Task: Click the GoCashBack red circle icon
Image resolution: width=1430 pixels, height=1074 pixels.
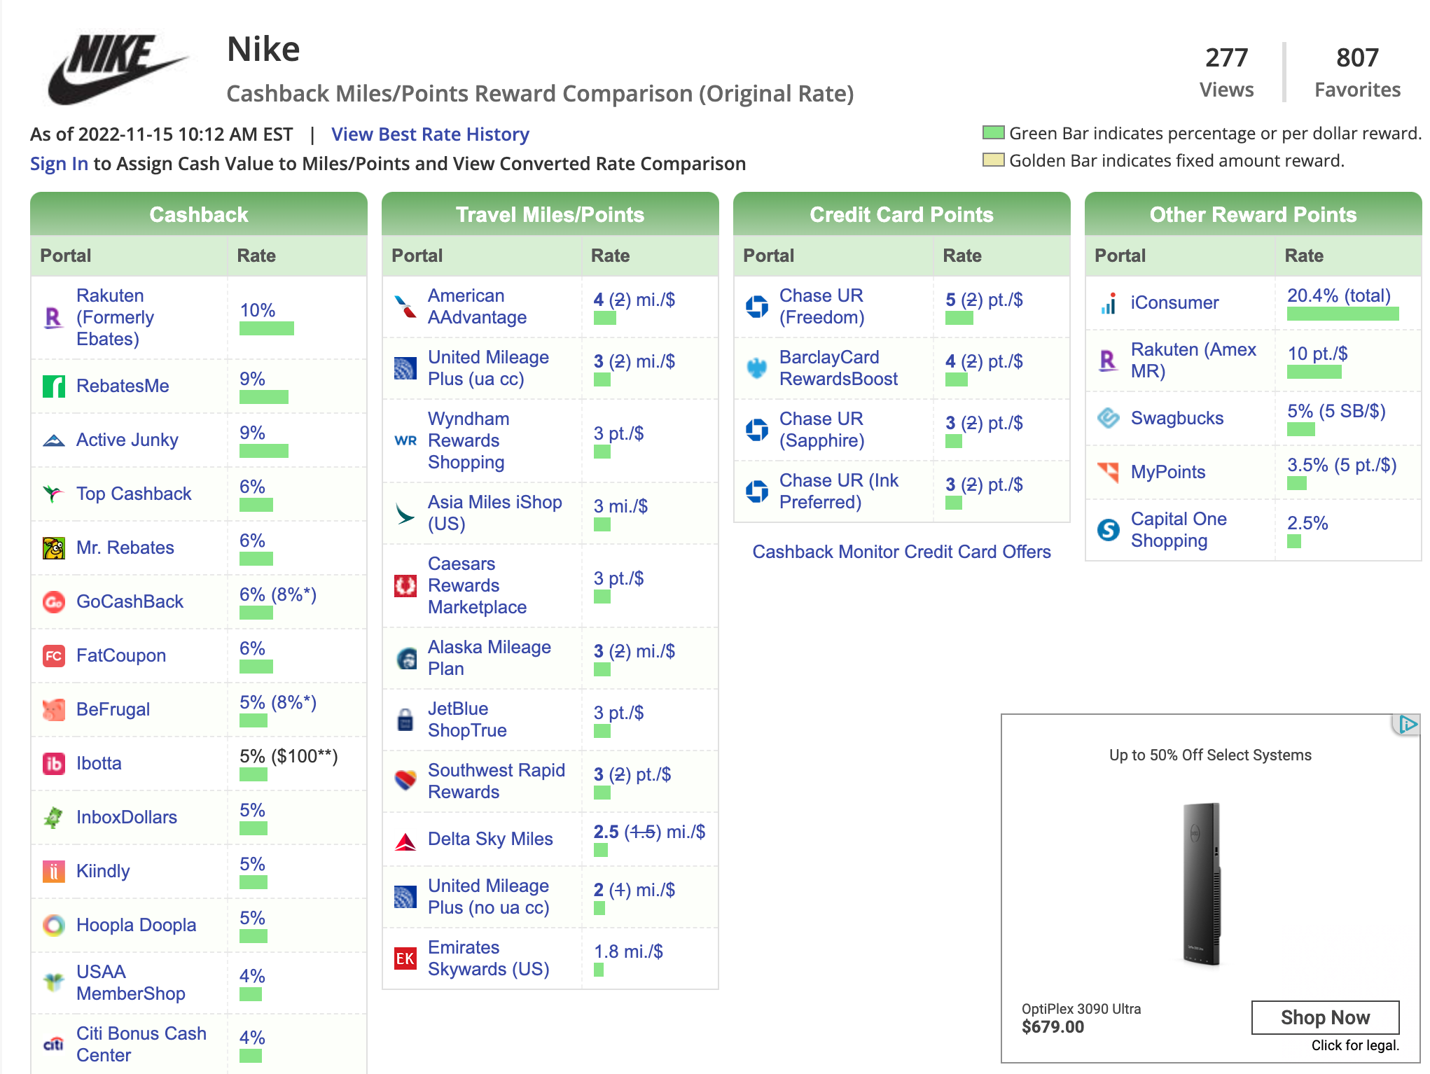Action: (53, 601)
